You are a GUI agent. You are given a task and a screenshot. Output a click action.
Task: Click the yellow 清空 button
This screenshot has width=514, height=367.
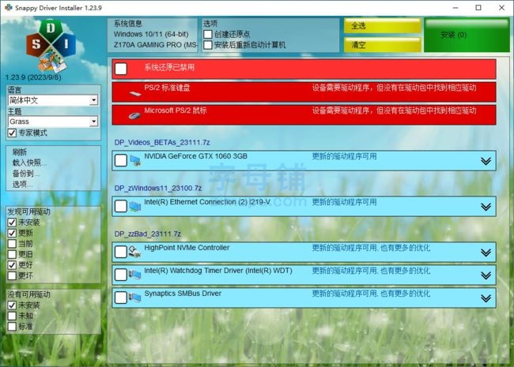tap(382, 45)
